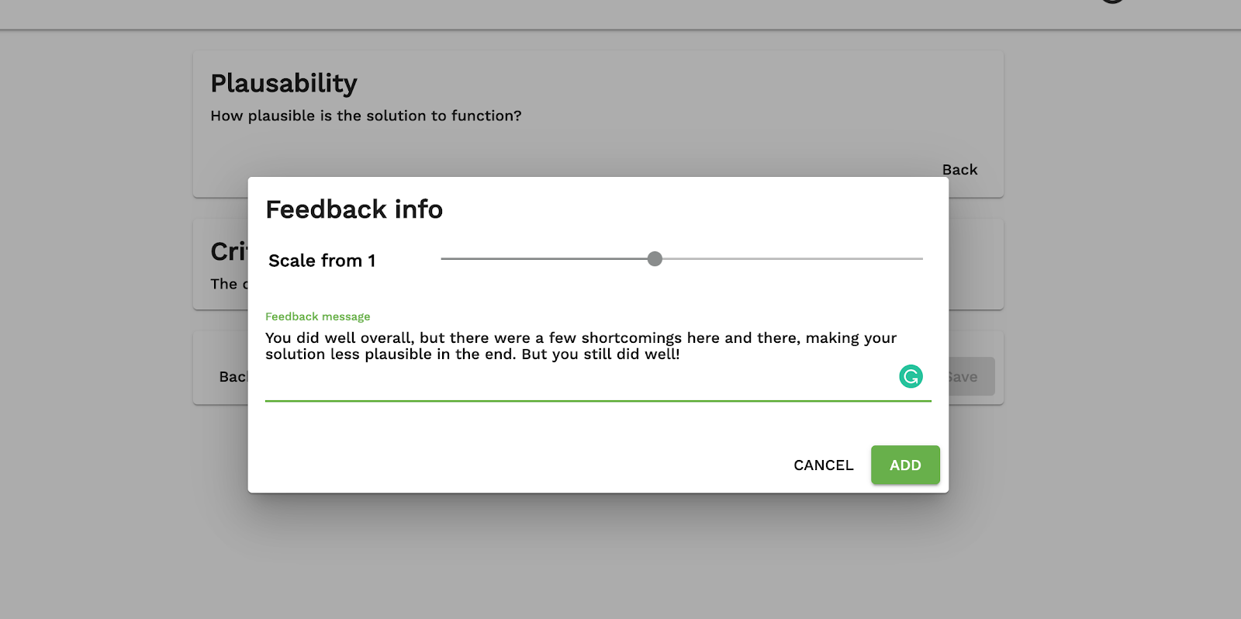Image resolution: width=1241 pixels, height=619 pixels.
Task: Click the "How plausible is the solution" description
Action: click(365, 116)
